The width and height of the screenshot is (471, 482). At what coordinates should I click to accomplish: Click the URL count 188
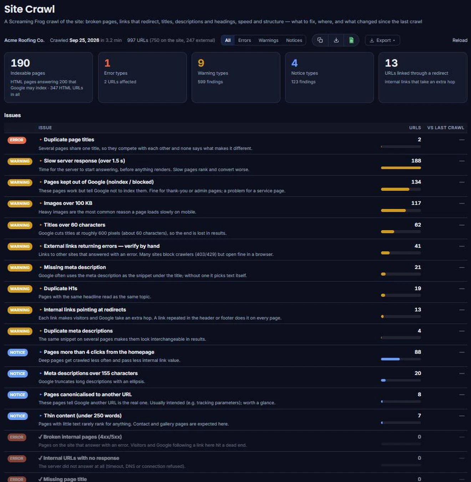click(416, 161)
